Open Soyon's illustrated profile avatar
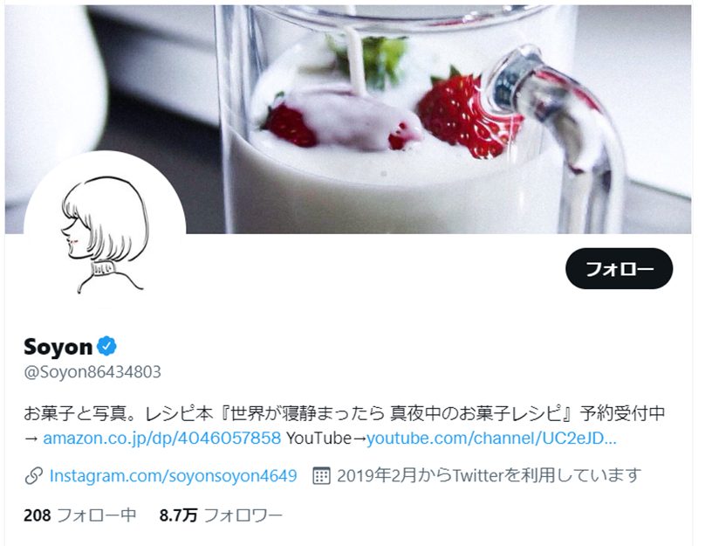The width and height of the screenshot is (712, 546). [105, 232]
